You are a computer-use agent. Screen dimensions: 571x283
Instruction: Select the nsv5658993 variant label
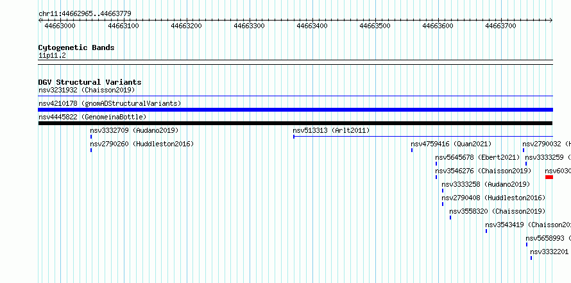tap(548, 238)
